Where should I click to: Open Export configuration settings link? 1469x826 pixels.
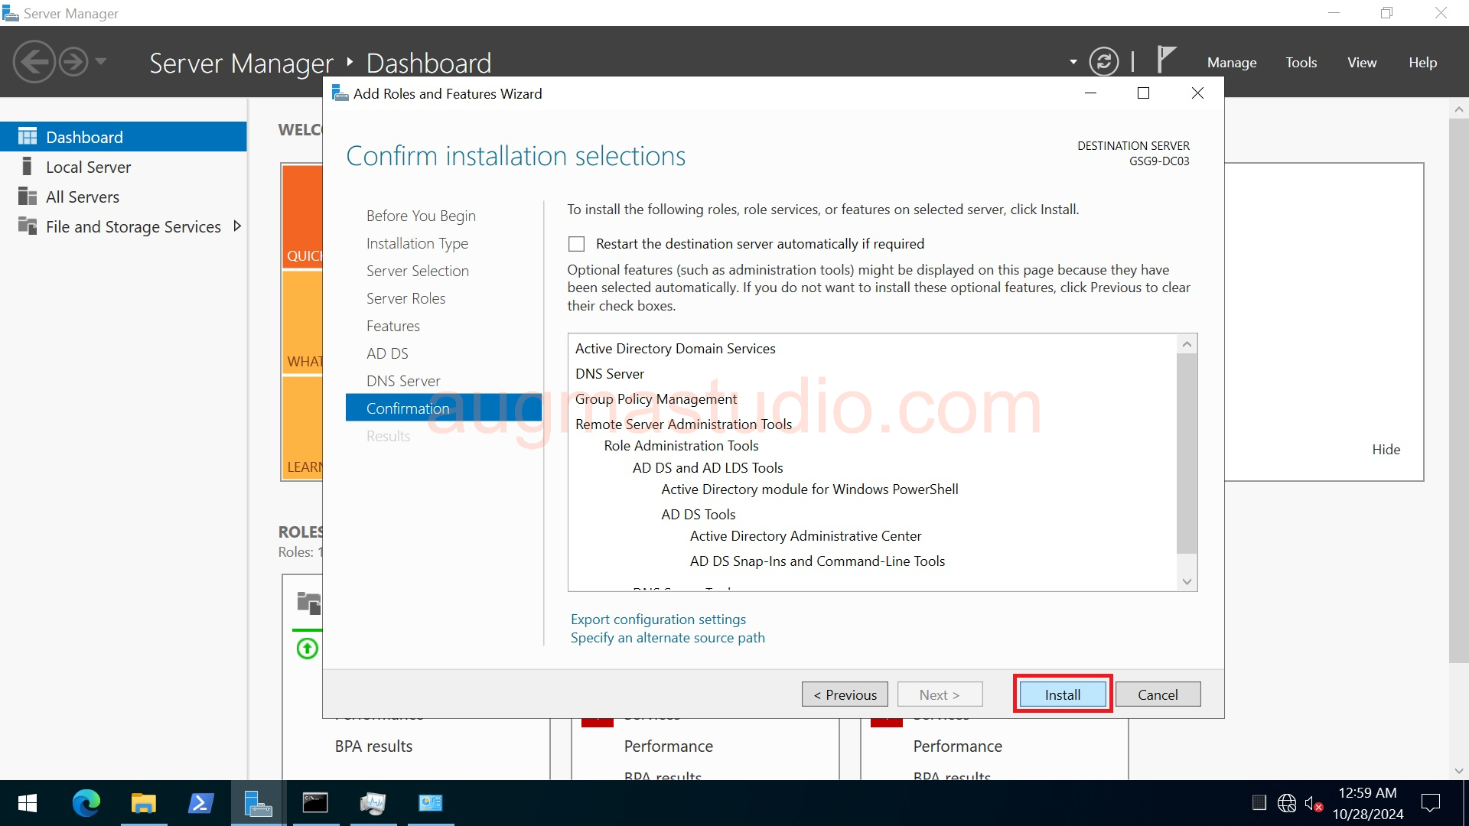click(x=658, y=619)
